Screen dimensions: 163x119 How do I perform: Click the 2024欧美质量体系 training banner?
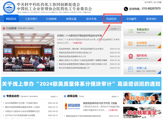click(81, 84)
